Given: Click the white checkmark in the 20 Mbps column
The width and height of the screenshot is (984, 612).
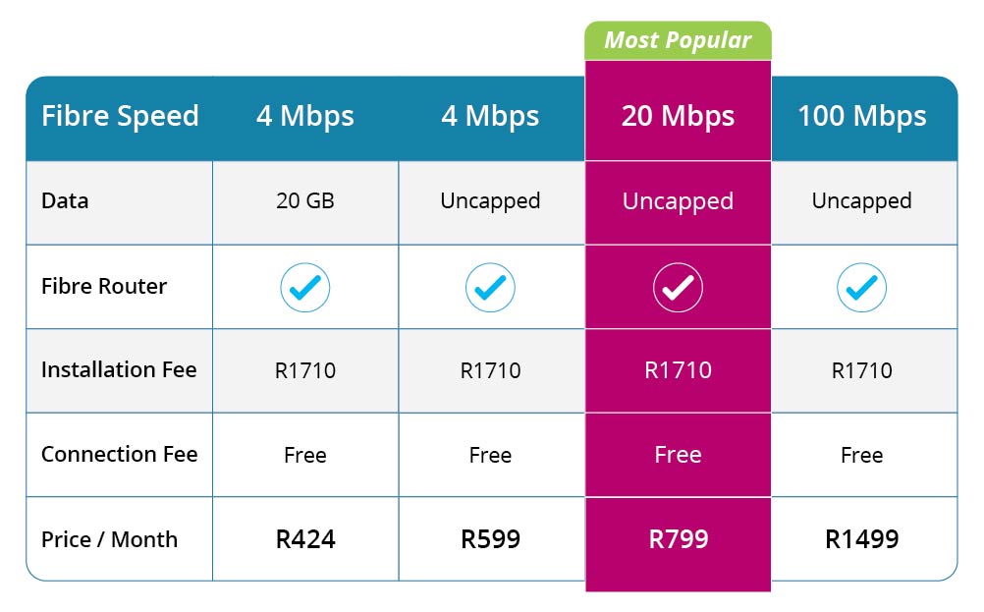Looking at the screenshot, I should [678, 288].
